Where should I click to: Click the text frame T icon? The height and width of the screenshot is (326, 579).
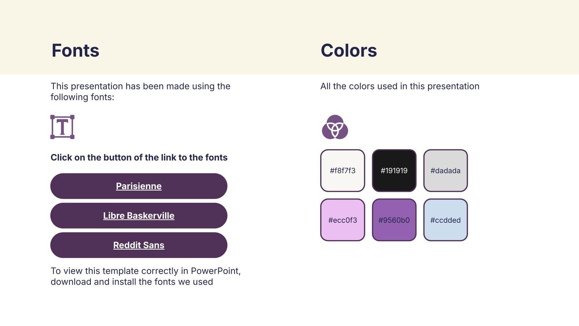[62, 127]
